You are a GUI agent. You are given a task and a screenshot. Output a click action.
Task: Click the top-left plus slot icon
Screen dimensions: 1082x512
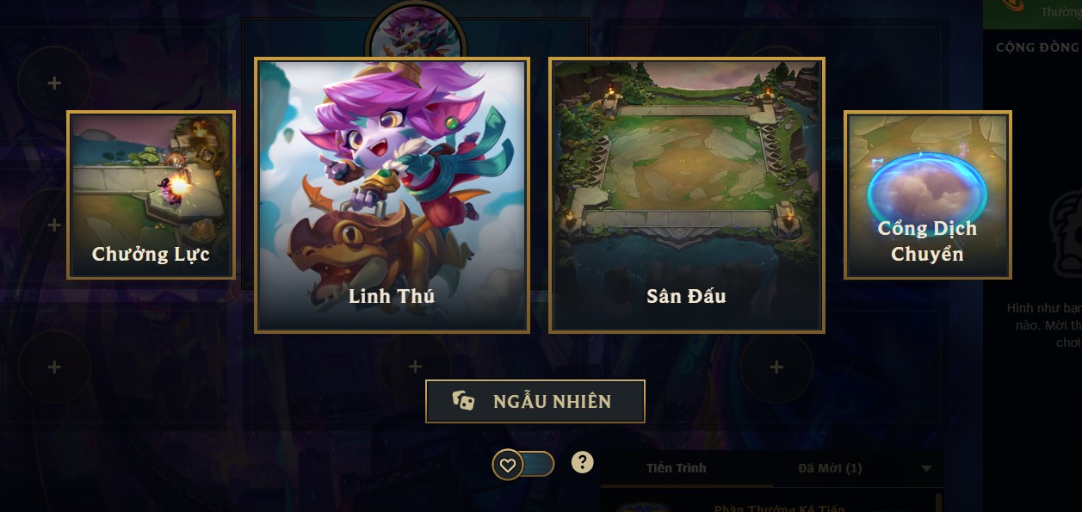click(x=54, y=83)
